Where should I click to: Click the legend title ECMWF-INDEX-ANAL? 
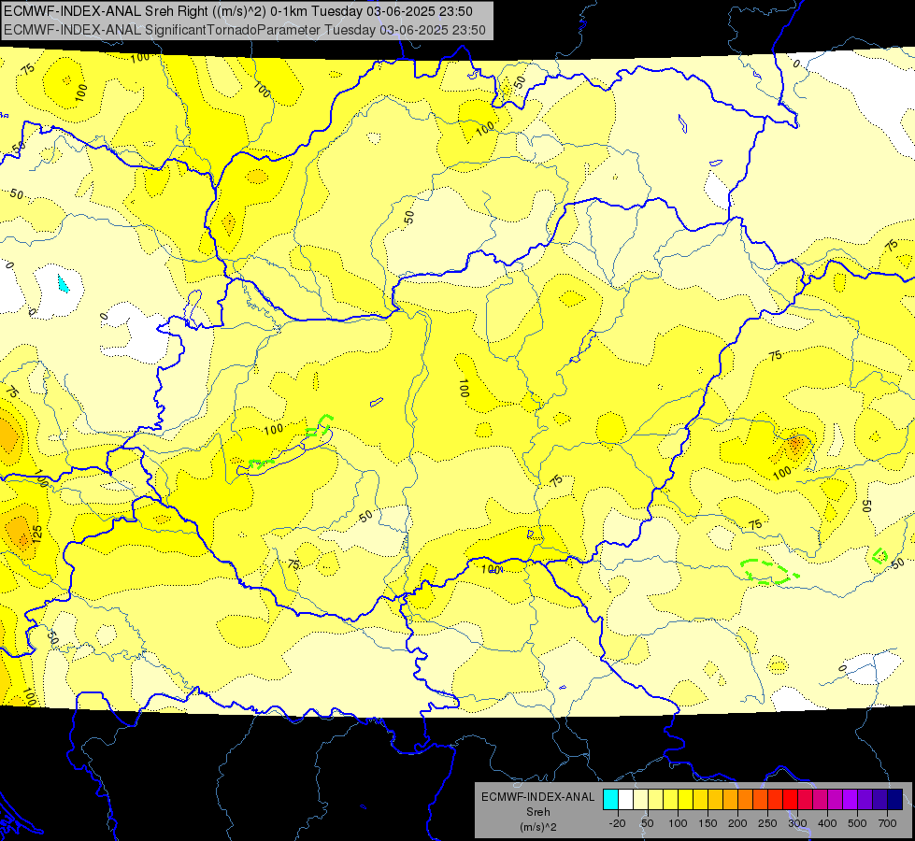click(537, 797)
